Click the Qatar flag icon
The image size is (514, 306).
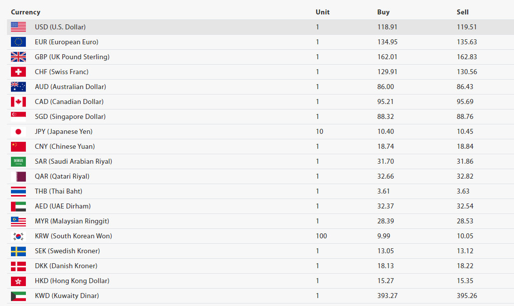tap(18, 176)
